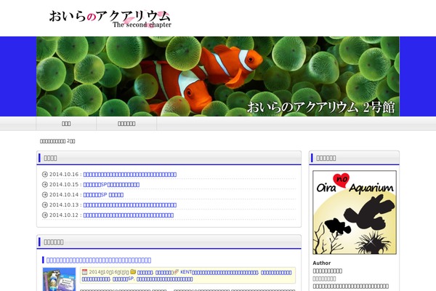Open the 2014.10.14 recent post link
Viewport: 436px width, 291px height.
tap(103, 195)
